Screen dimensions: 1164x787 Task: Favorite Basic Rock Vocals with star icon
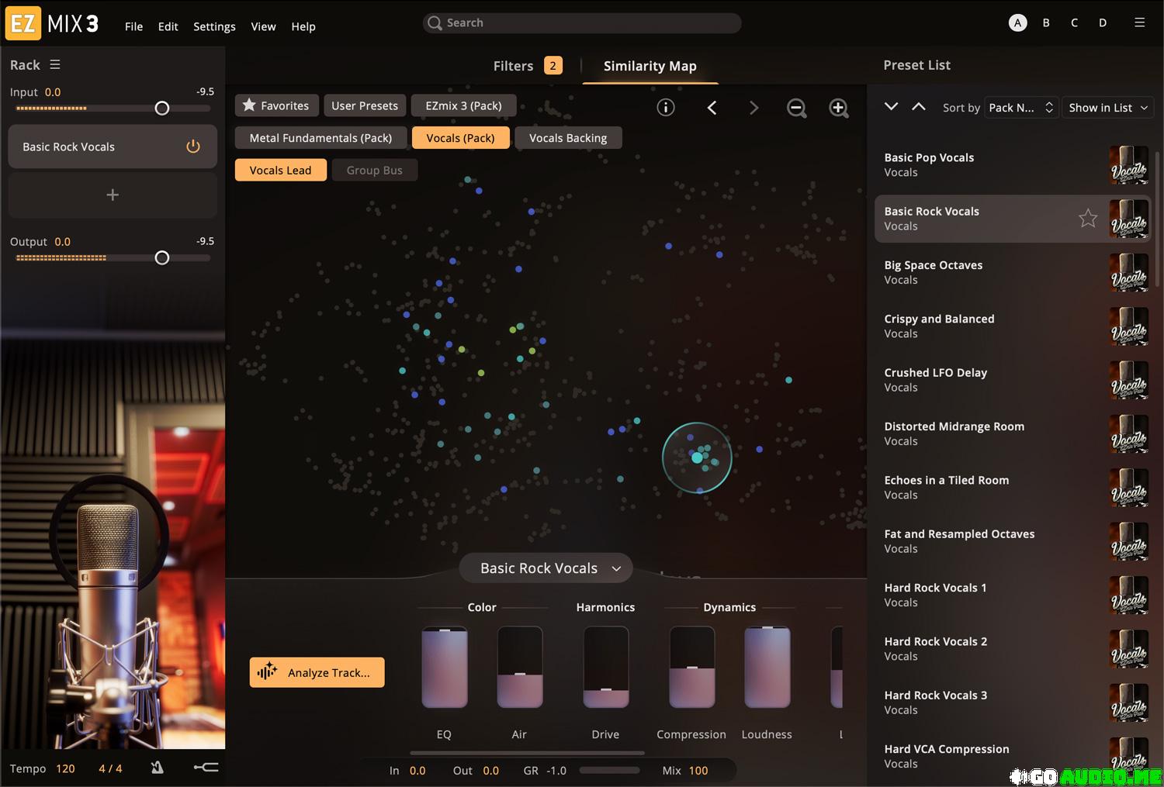(x=1088, y=219)
